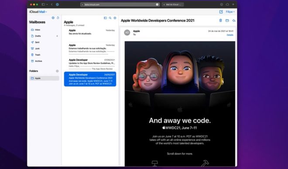
Task: Click 'Scroll down for more.' text
Action: pos(180,154)
